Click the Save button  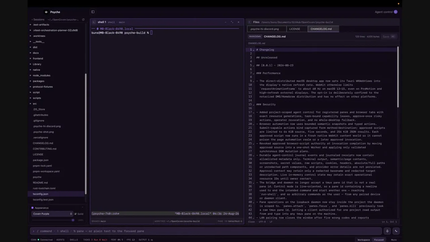[389, 37]
